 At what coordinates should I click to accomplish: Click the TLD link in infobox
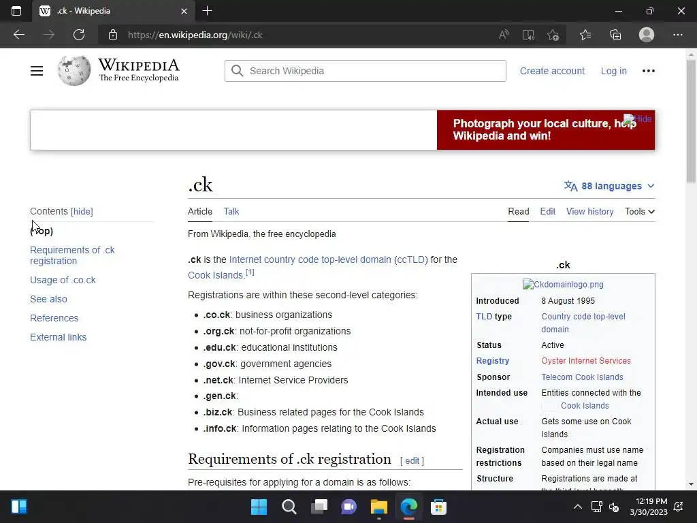click(484, 316)
